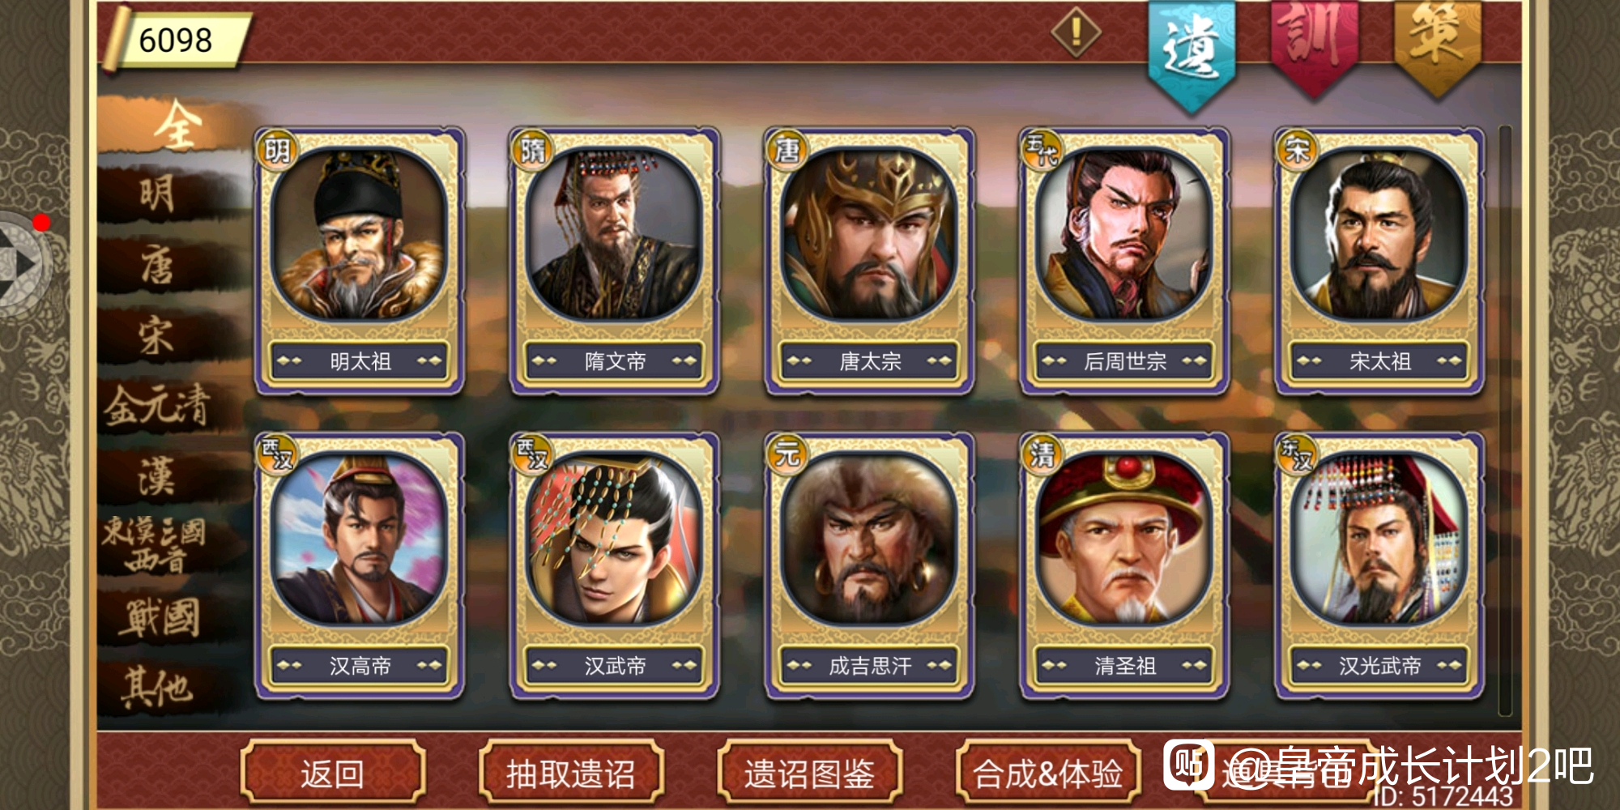Pick the 成吉思汗 emperor card
The height and width of the screenshot is (810, 1620).
(869, 565)
